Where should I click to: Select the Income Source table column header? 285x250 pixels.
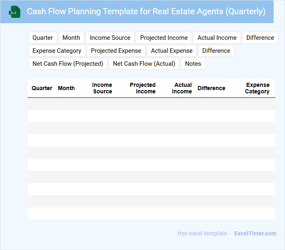102,88
